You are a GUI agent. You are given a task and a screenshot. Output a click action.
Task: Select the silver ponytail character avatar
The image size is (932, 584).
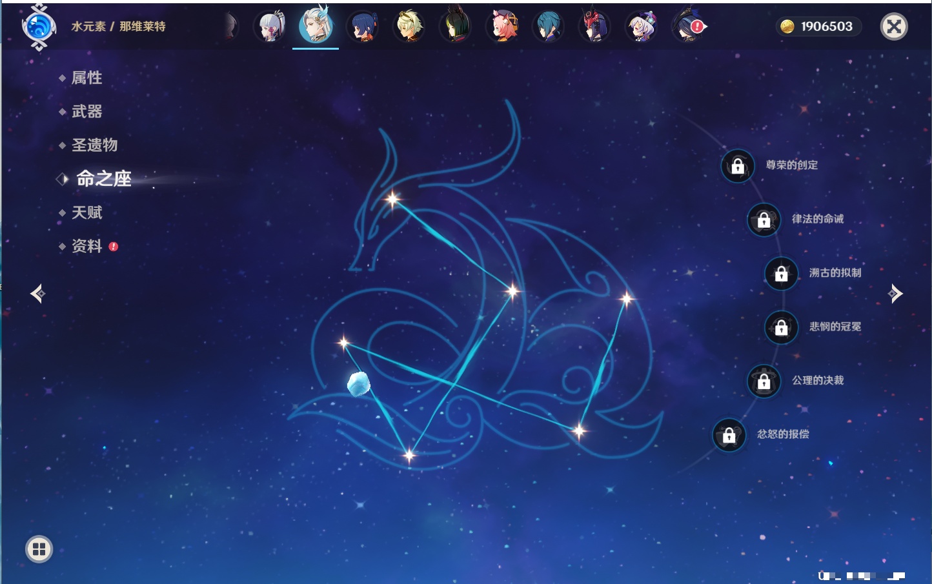[270, 26]
